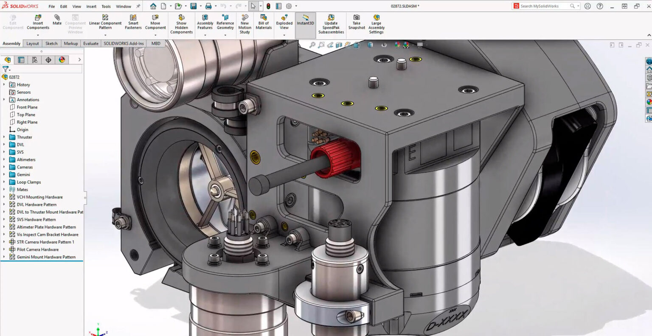652x336 pixels.
Task: Insert a Bill of Materials
Action: tap(264, 22)
